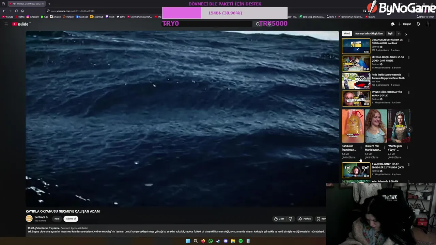Open options for 'Muhteşem Yüzyıl' short
This screenshot has height=245, width=436.
[x=407, y=147]
